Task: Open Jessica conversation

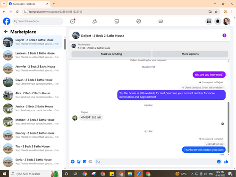Action: pyautogui.click(x=32, y=108)
